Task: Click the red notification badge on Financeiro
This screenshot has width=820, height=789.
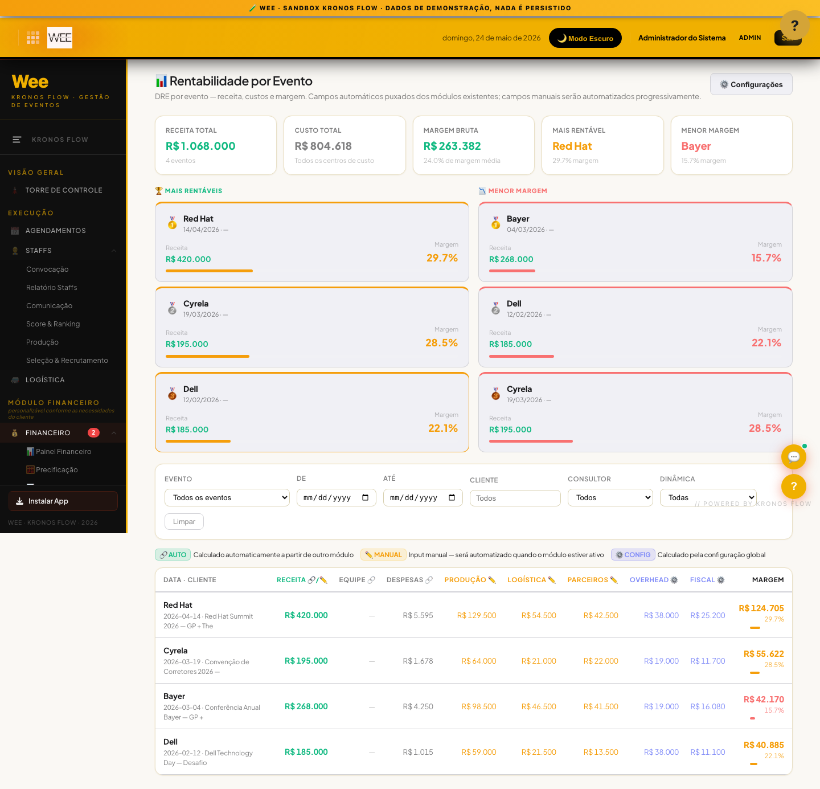Action: point(93,432)
